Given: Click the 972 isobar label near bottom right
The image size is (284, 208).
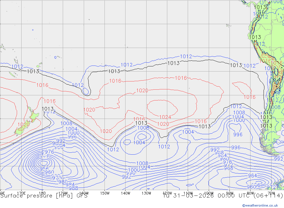Looking at the screenshot, I should [x=272, y=187].
